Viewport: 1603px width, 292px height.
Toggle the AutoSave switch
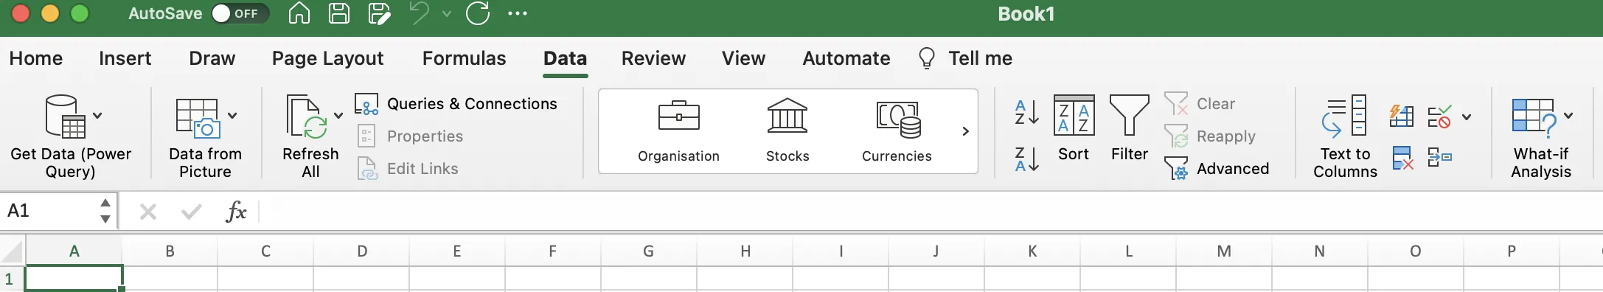240,13
